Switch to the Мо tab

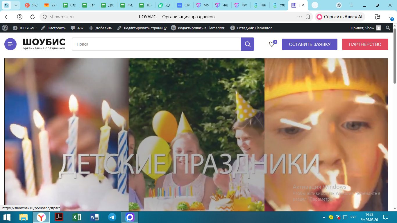[203, 5]
